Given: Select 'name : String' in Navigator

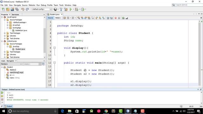Looking at the screenshot, I should (15, 78).
